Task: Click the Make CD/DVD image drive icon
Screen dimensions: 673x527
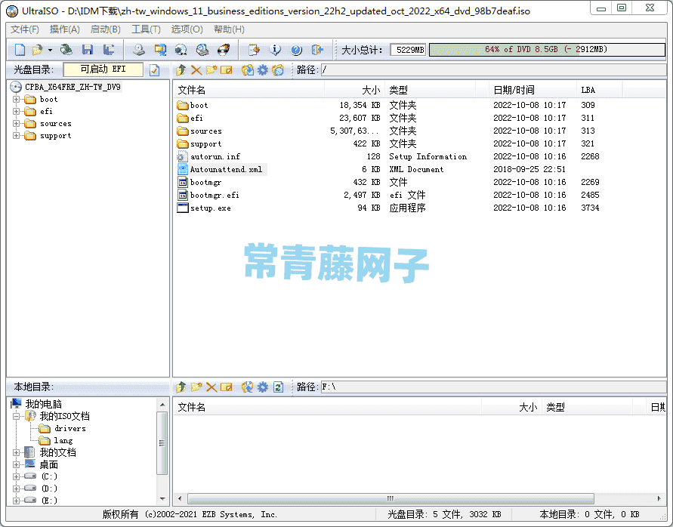Action: click(x=139, y=50)
